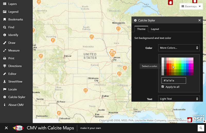Choose the Identify info icon
The height and width of the screenshot is (133, 206).
coord(5,35)
